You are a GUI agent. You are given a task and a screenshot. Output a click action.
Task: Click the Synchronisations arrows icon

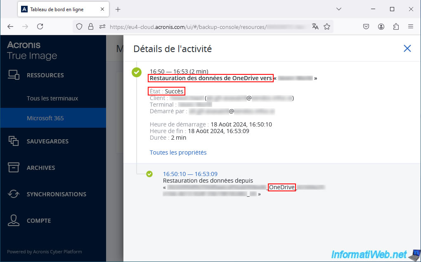pyautogui.click(x=14, y=194)
